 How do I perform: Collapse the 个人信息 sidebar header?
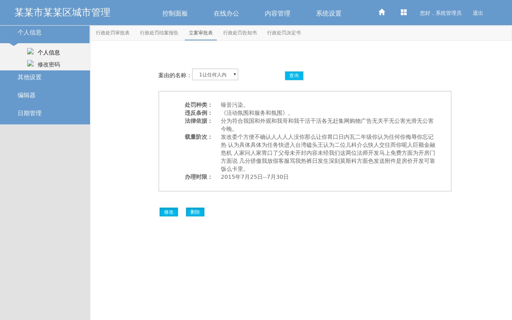pos(30,32)
